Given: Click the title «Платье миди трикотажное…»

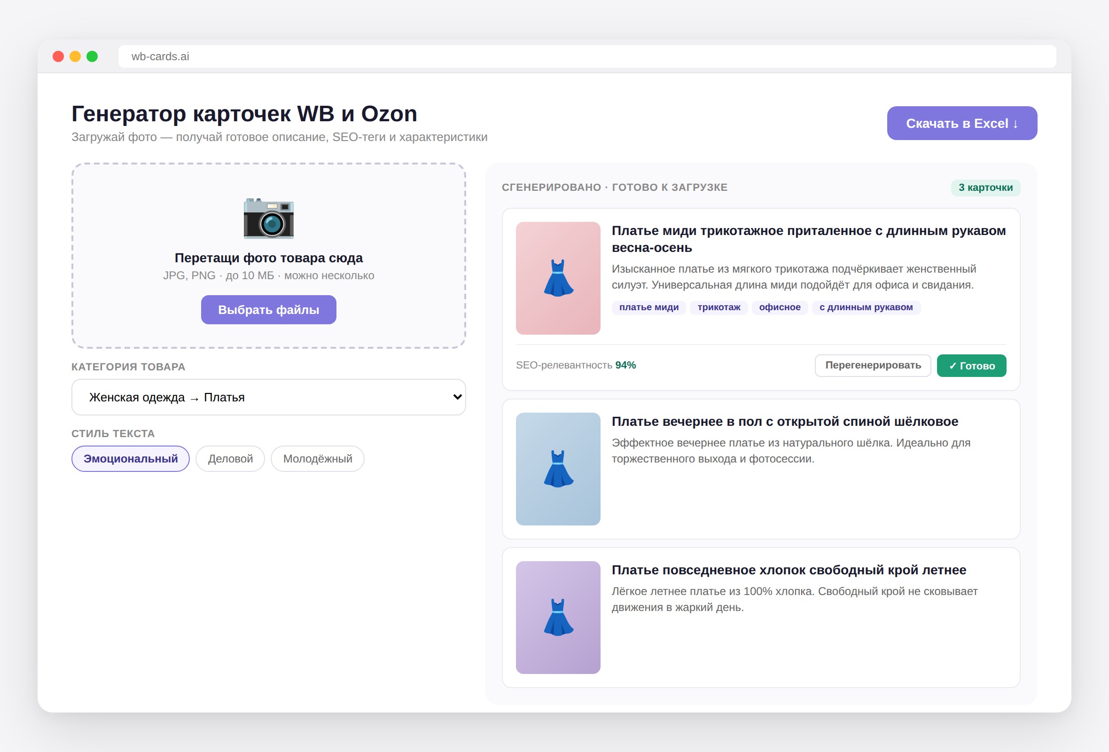Looking at the screenshot, I should [x=808, y=239].
